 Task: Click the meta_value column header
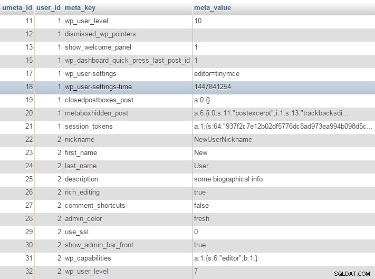pyautogui.click(x=213, y=8)
